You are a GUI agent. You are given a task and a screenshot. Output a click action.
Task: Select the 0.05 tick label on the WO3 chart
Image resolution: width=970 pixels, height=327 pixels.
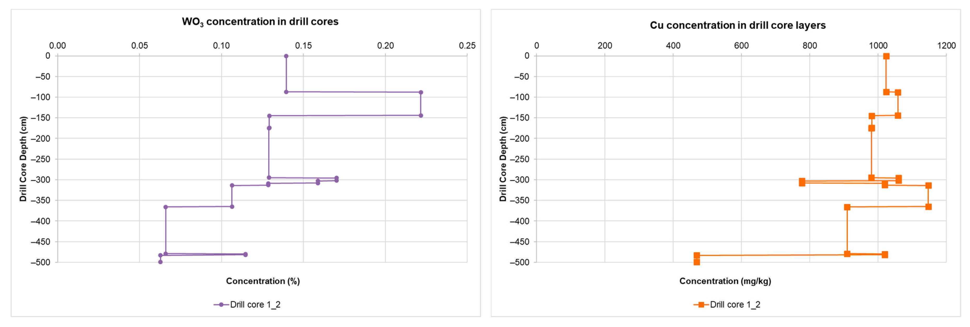coord(139,45)
